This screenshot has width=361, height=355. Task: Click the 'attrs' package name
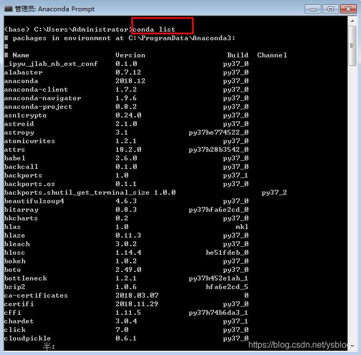[14, 150]
